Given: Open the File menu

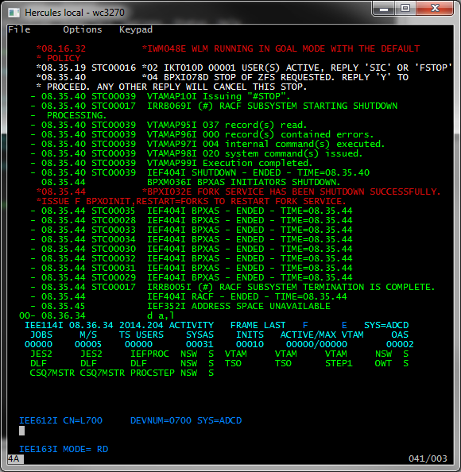Looking at the screenshot, I should [x=19, y=29].
